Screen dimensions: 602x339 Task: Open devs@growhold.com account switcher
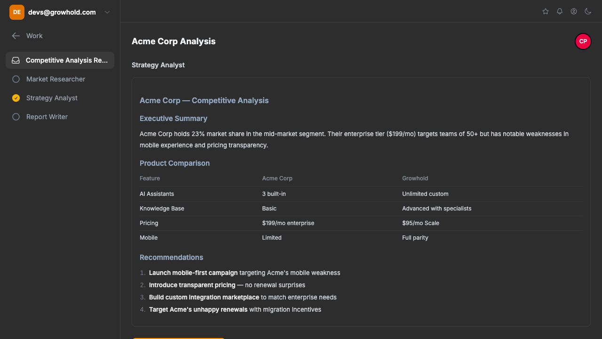[x=62, y=12]
